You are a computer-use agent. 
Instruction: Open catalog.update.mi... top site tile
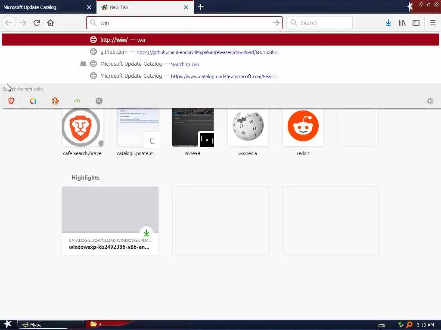point(137,132)
